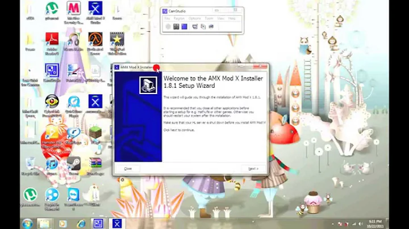Viewport: 409px width, 229px height.
Task: Select the WinRAR archive books icon
Action: [95, 166]
